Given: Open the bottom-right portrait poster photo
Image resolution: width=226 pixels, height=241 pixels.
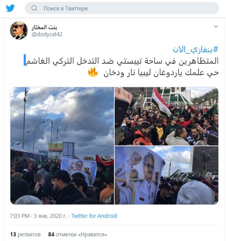Looking at the screenshot, I should point(167,176).
